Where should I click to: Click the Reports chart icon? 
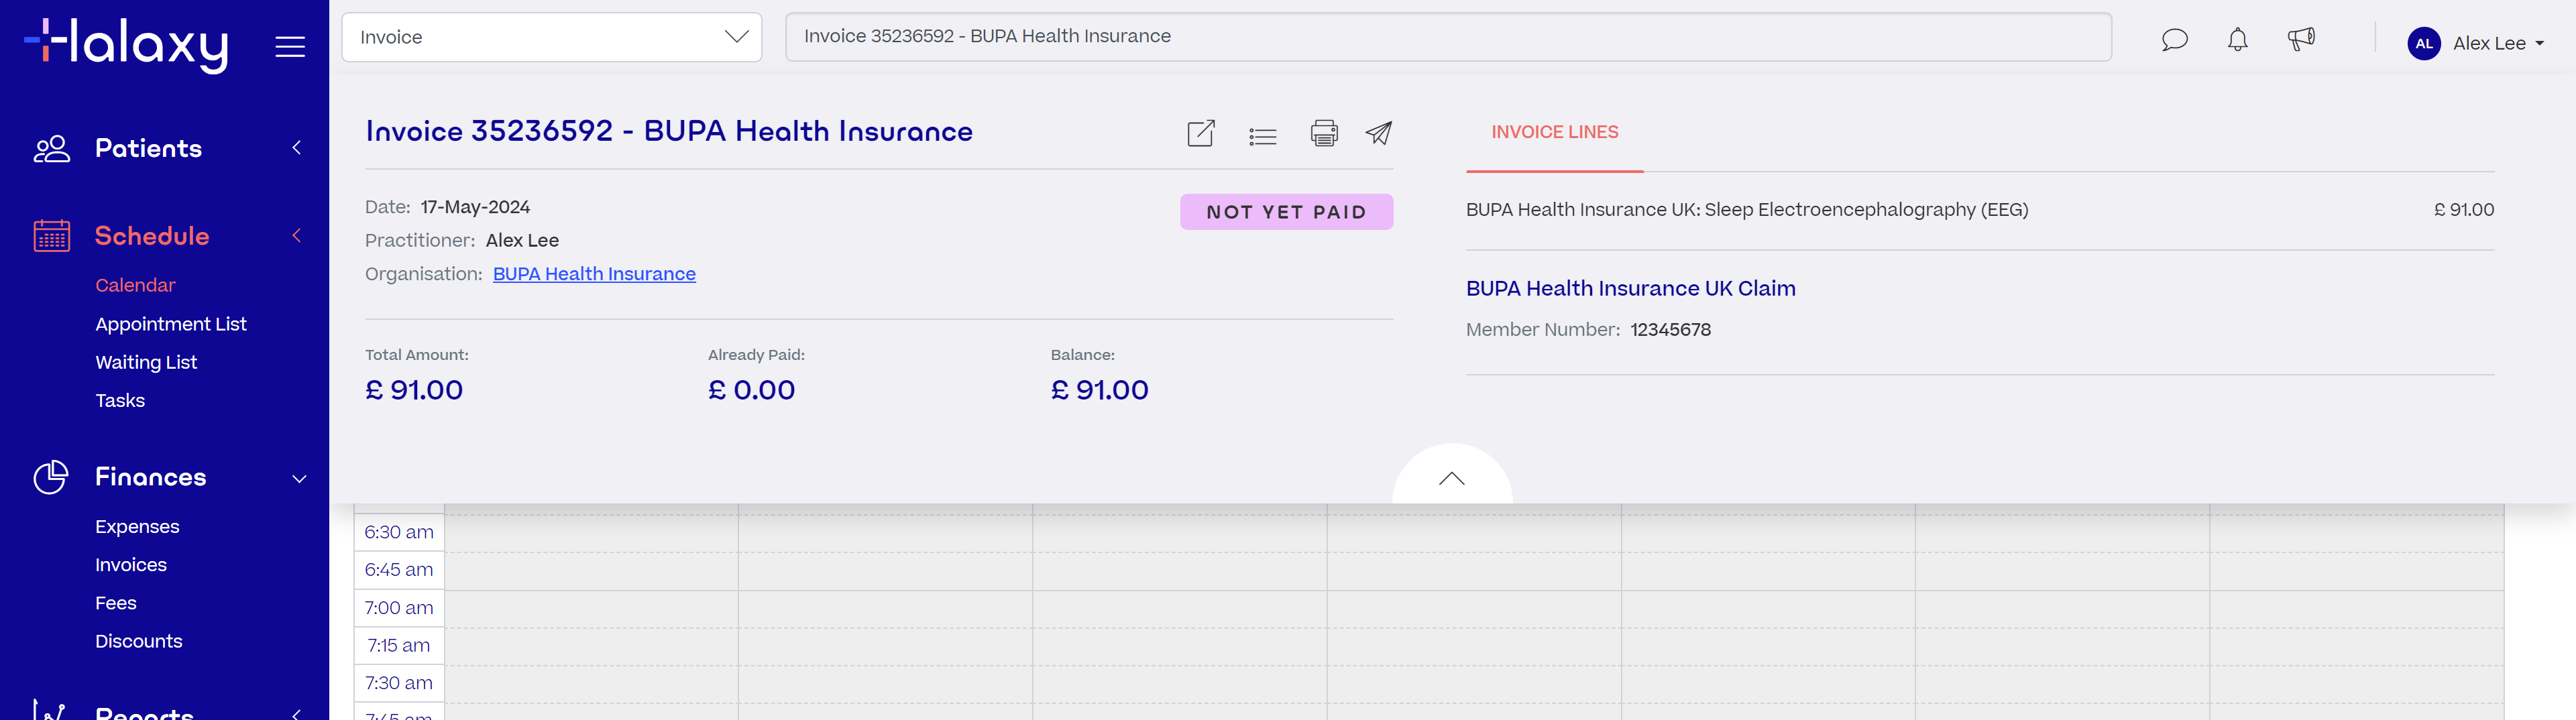50,709
